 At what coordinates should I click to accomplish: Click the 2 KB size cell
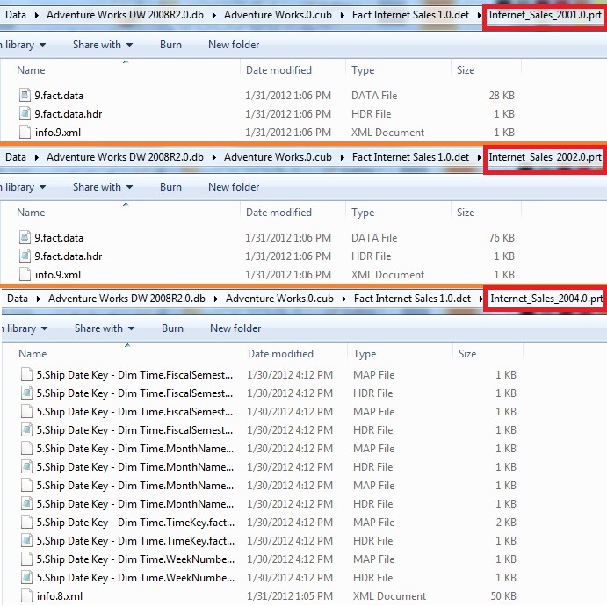[x=506, y=523]
